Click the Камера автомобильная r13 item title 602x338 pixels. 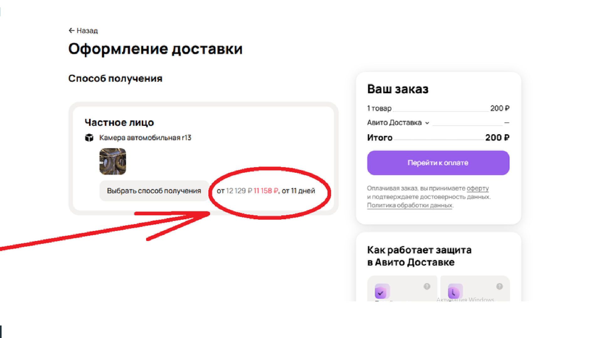coord(145,138)
